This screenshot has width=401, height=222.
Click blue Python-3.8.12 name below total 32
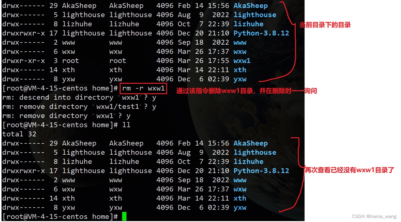tap(261, 171)
